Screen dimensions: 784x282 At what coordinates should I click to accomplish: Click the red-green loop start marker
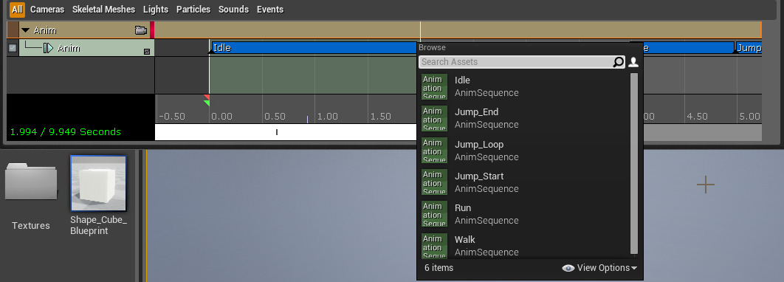tap(207, 100)
